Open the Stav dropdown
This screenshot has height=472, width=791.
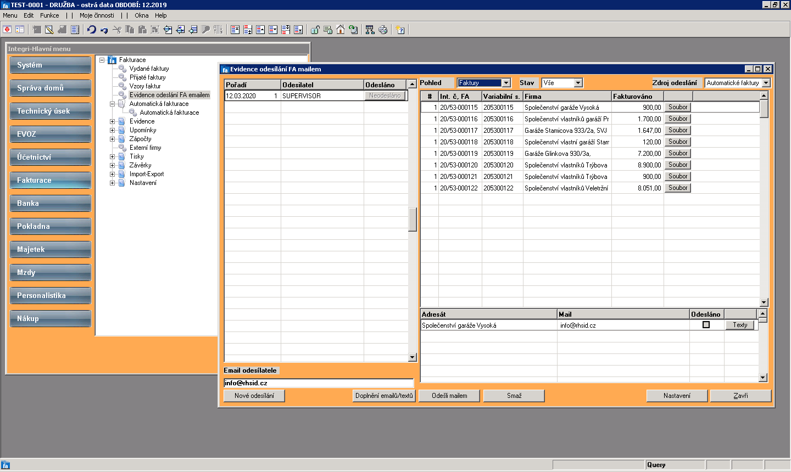coord(578,83)
